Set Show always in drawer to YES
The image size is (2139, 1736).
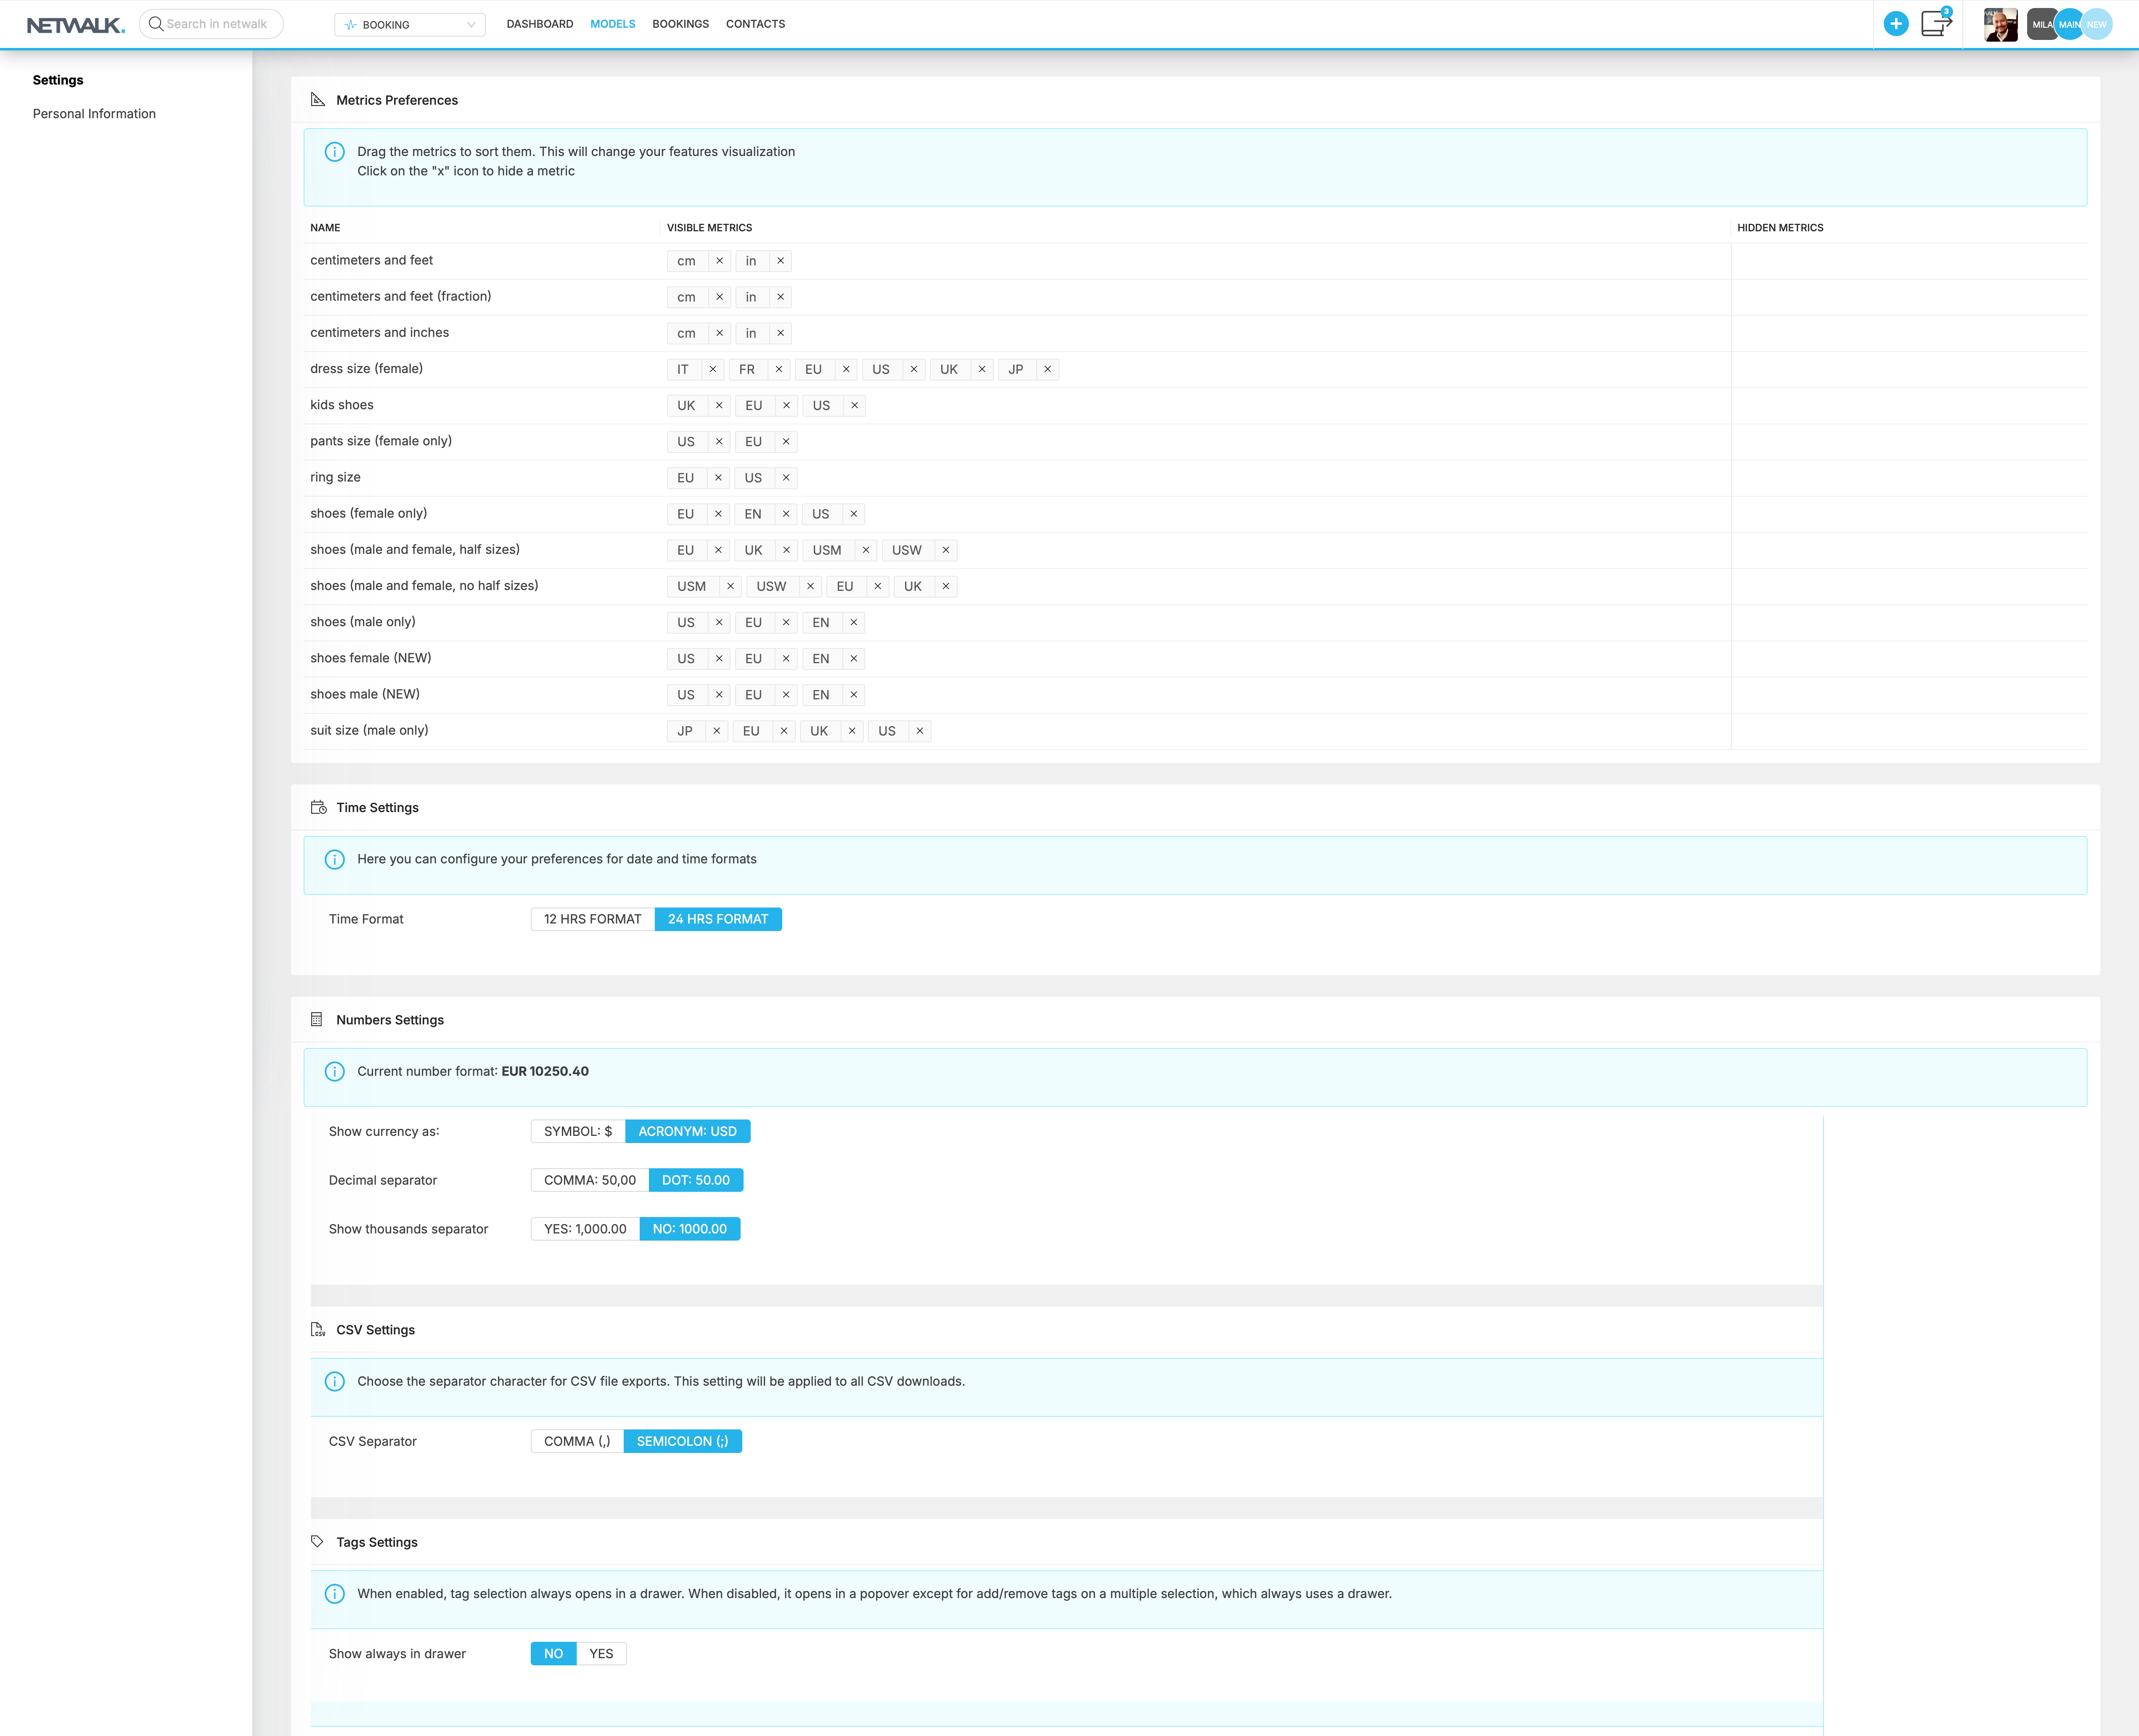click(601, 1654)
